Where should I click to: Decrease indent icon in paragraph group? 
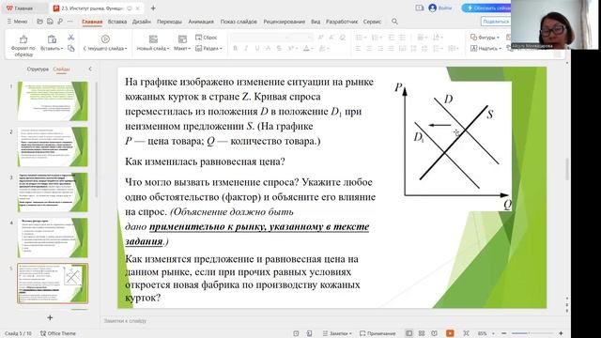[392, 38]
